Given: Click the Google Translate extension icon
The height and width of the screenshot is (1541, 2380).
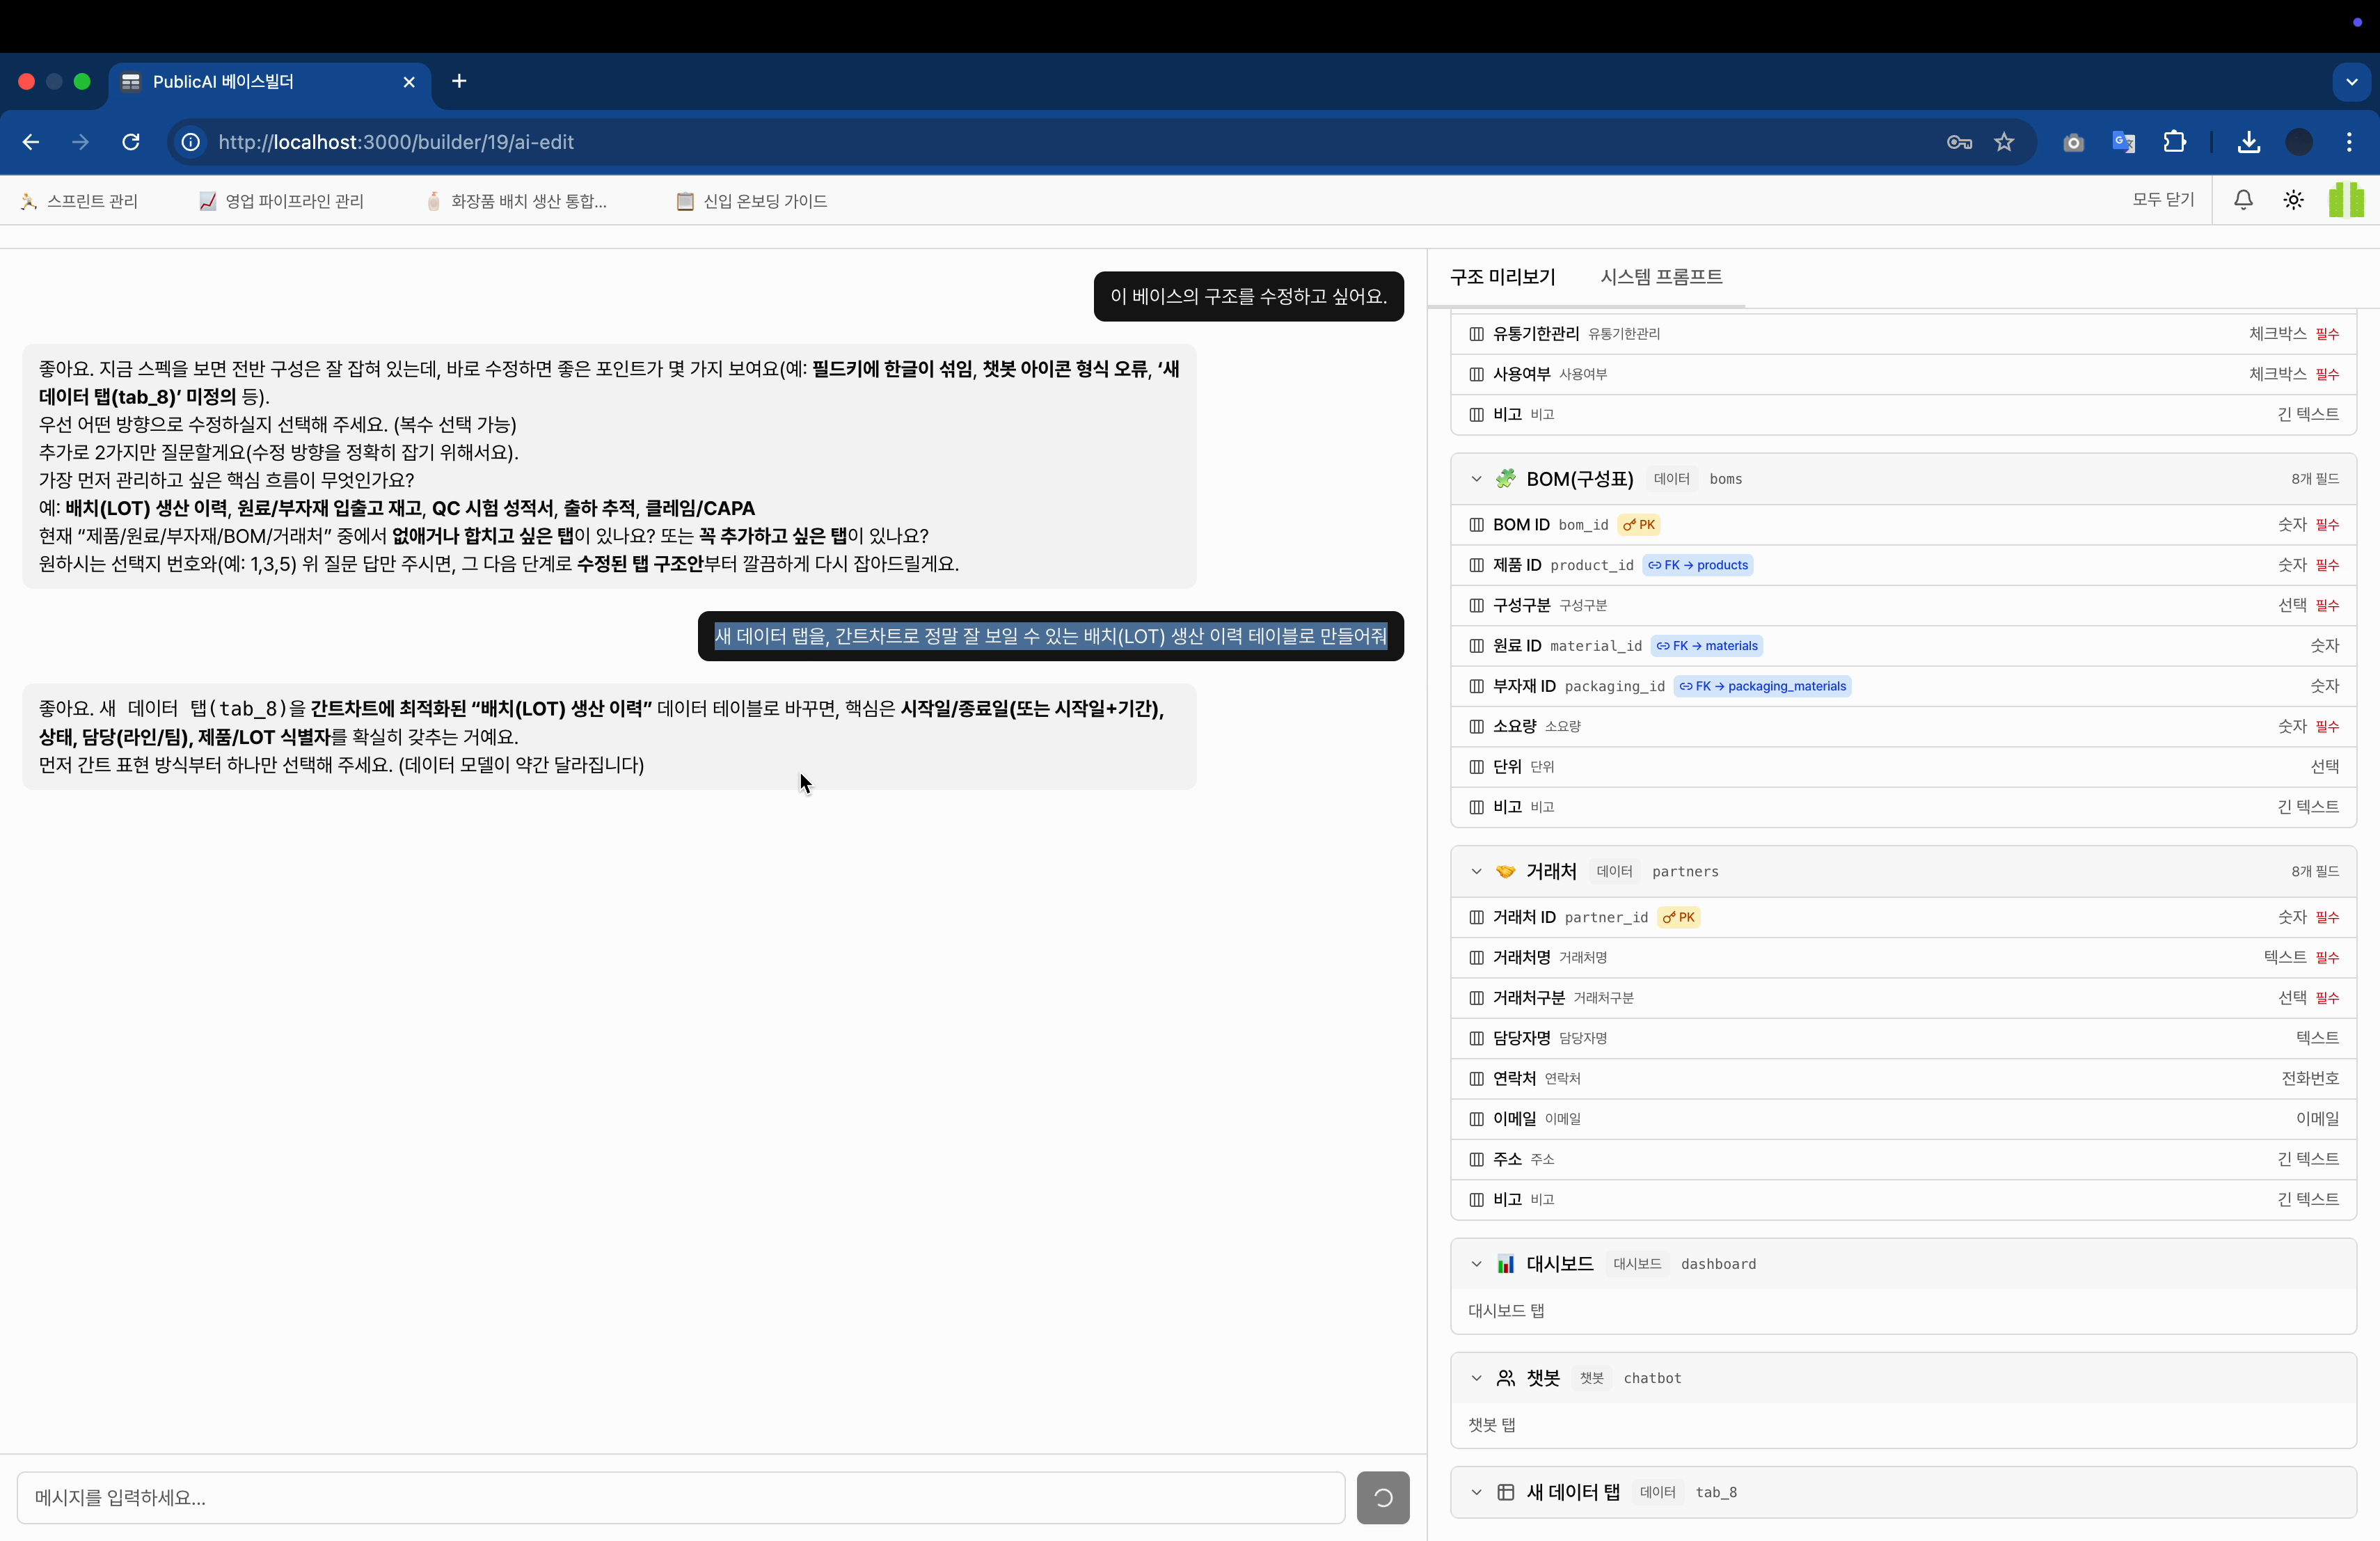Looking at the screenshot, I should coord(2123,142).
